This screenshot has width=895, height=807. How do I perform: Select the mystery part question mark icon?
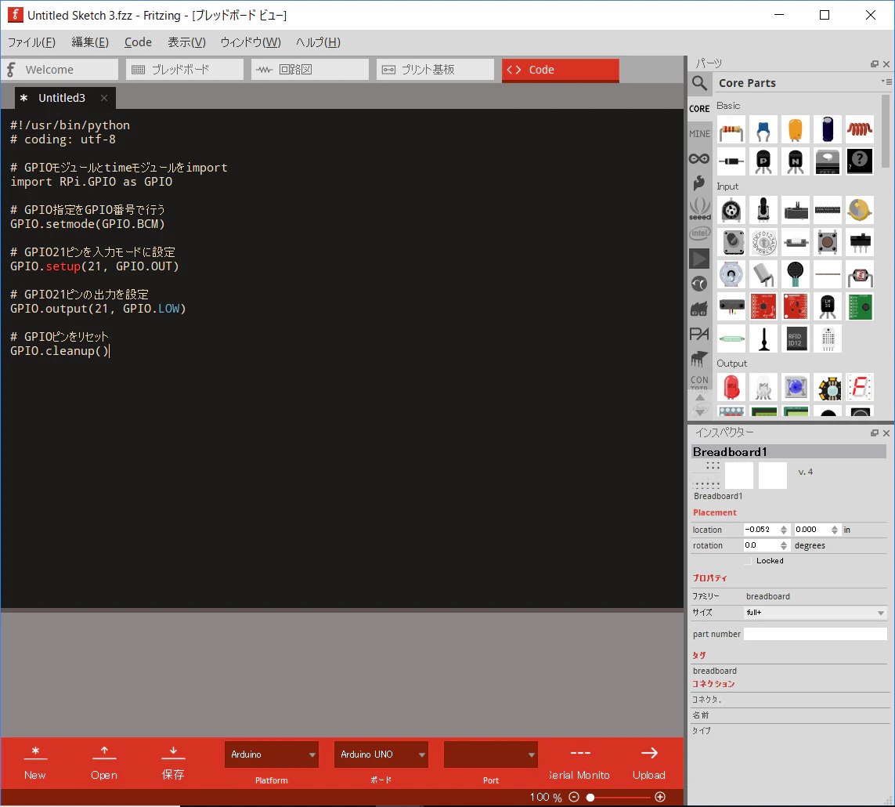coord(860,161)
